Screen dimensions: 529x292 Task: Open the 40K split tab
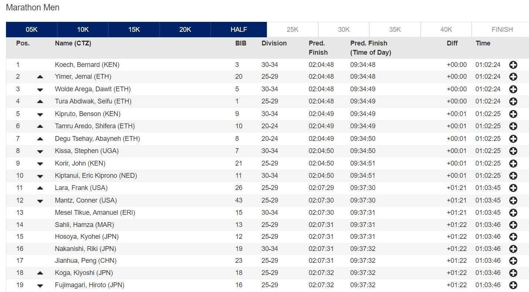coord(446,30)
